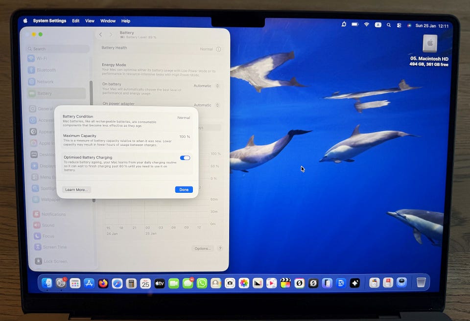The image size is (470, 321).
Task: Click the Learn More… button
Action: pos(76,190)
